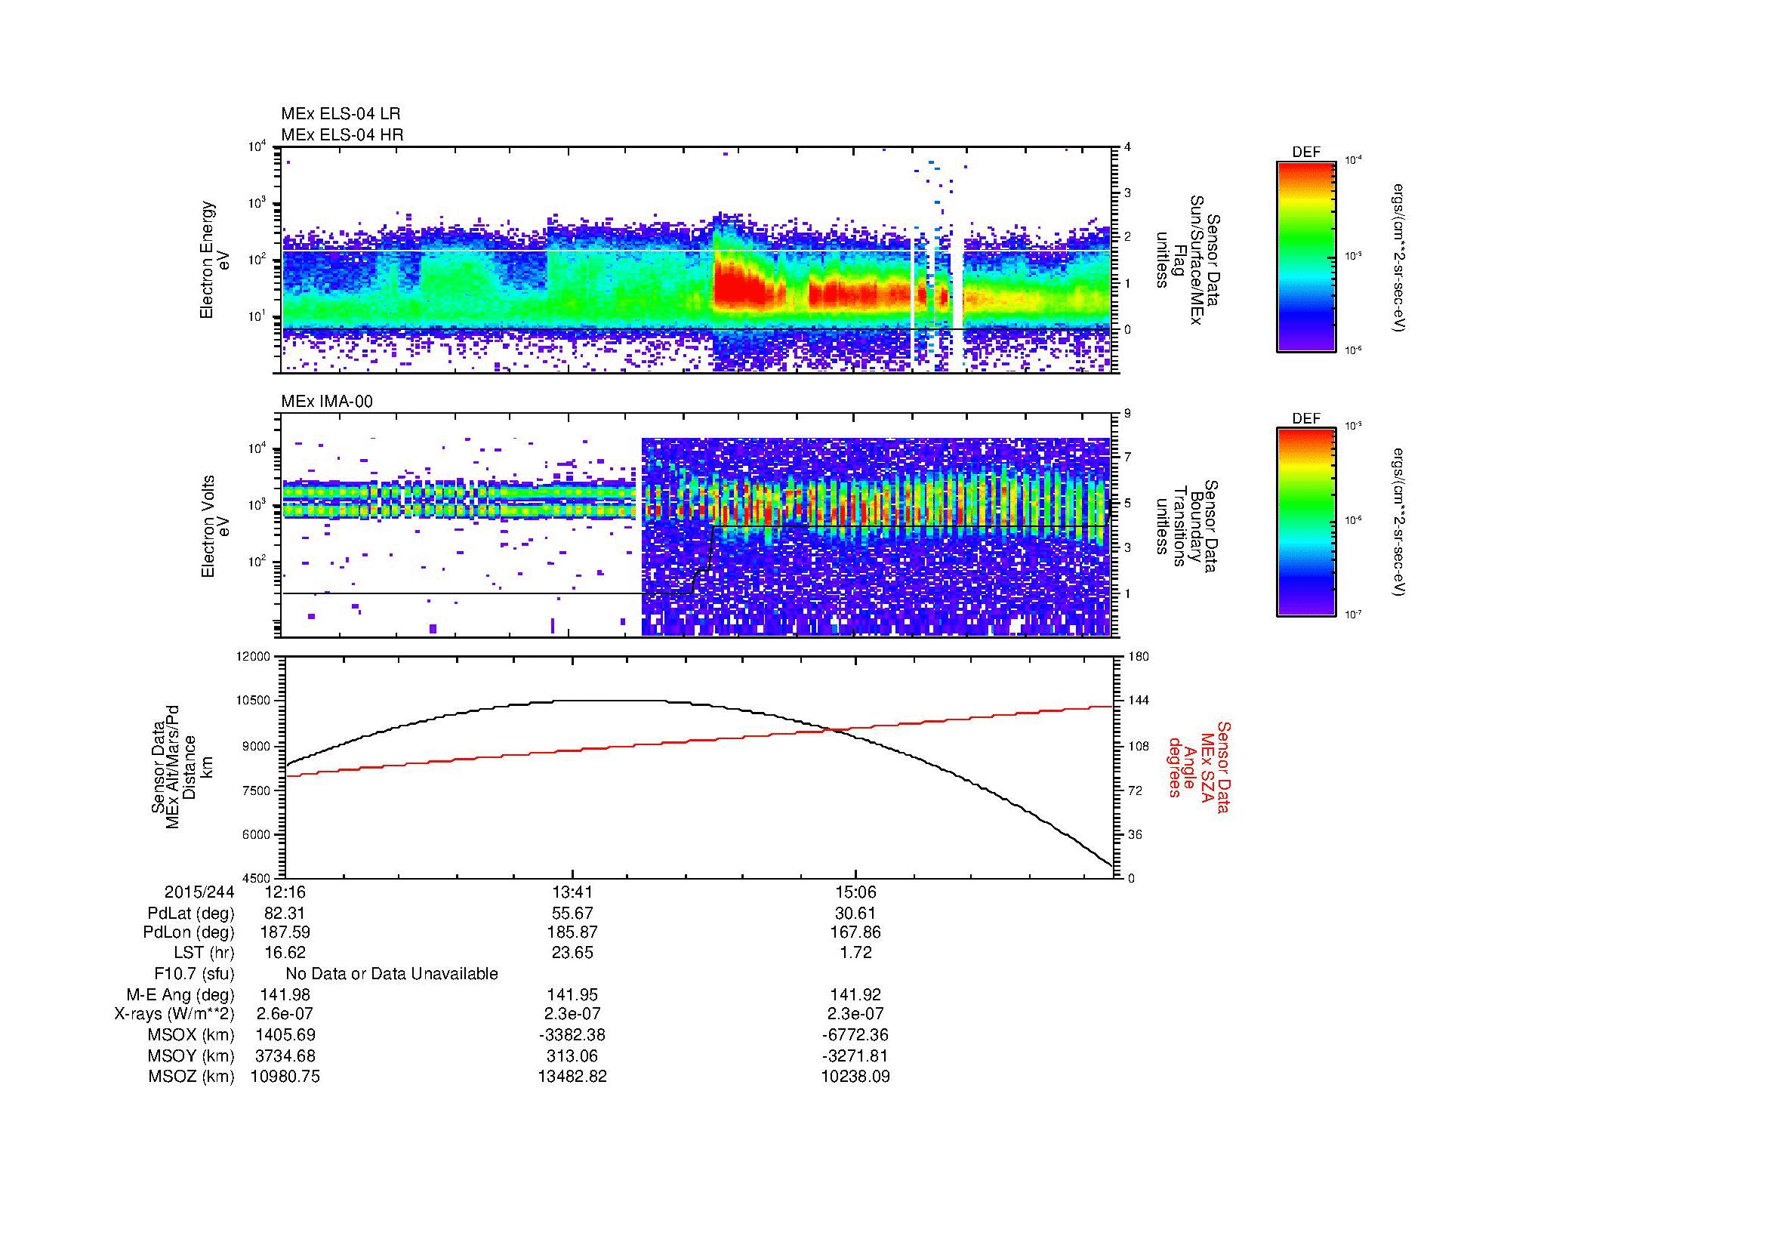Click the 'MEx ELS-04 HR' plot title
1766x1248 pixels.
(x=342, y=134)
